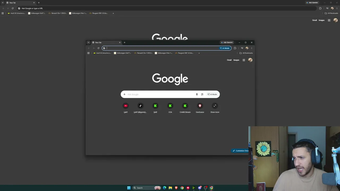Expand shortcuts with Show more
Image resolution: width=340 pixels, height=191 pixels.
click(215, 108)
